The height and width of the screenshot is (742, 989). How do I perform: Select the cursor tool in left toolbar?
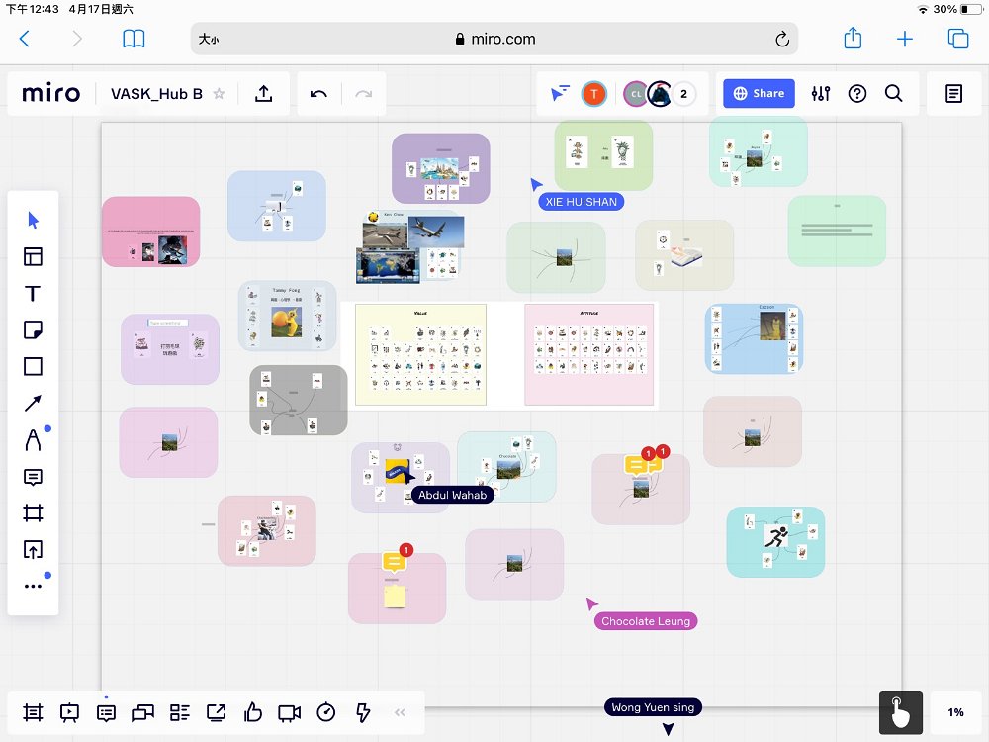33,221
